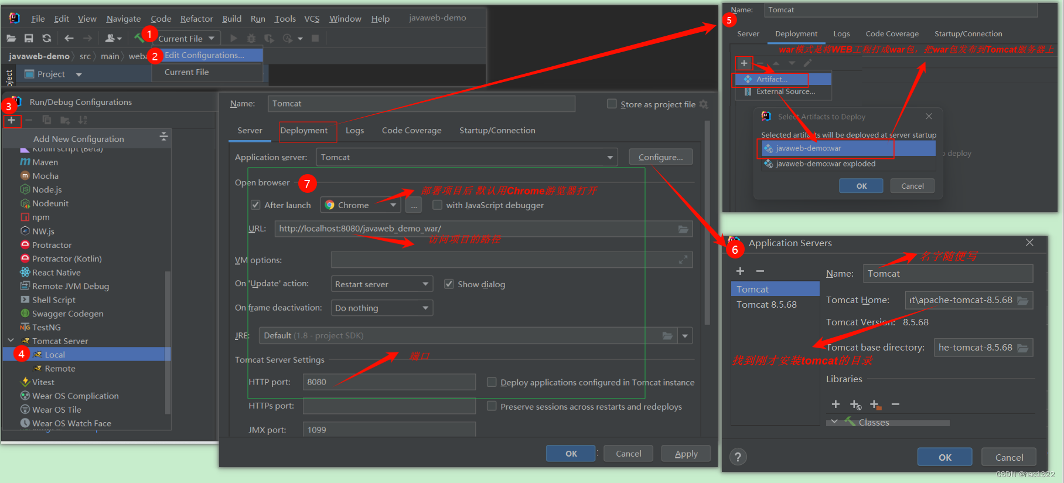
Task: Click the browser ellipsis button next to Chrome
Action: coord(414,205)
